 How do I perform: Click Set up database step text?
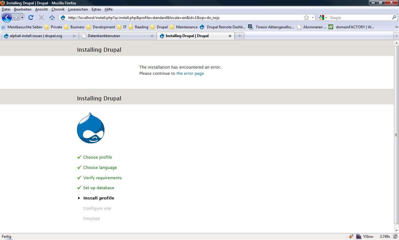(99, 188)
